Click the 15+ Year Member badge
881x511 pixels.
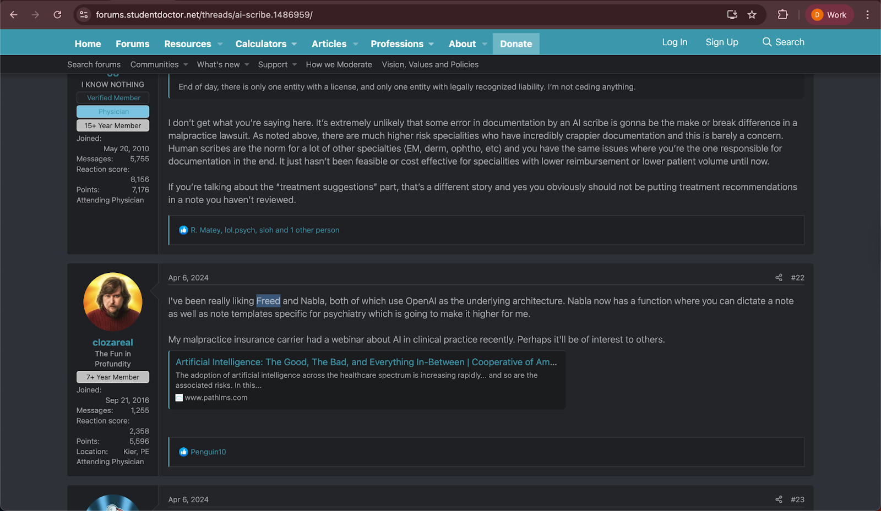click(x=113, y=126)
